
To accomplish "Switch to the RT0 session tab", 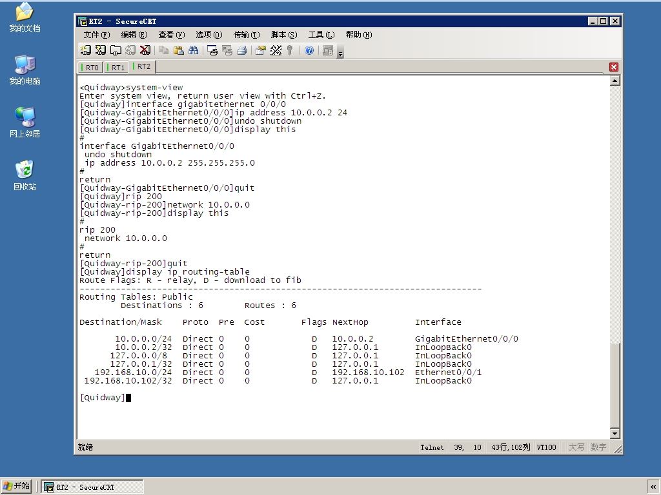I will (90, 67).
